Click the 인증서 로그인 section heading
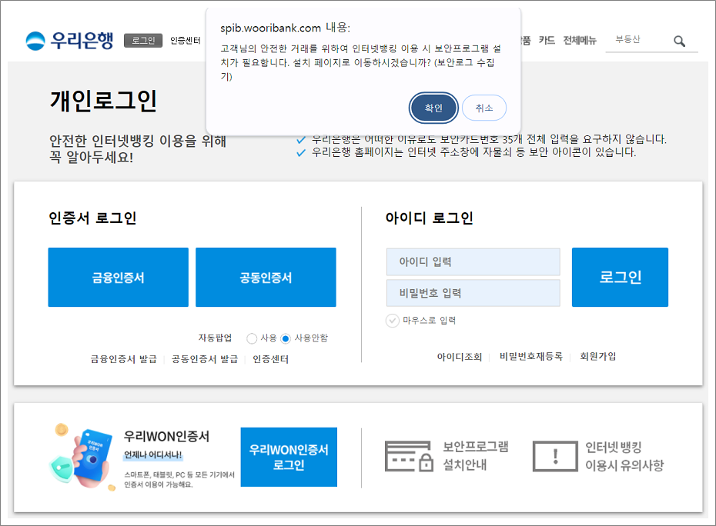 coord(92,218)
